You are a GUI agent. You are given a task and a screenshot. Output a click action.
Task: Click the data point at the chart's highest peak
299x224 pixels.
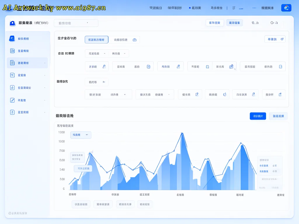click(182, 133)
